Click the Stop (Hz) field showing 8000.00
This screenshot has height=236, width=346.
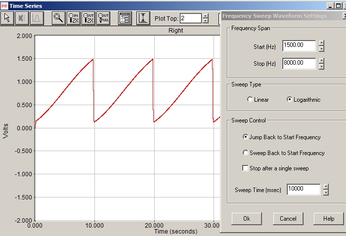click(299, 64)
